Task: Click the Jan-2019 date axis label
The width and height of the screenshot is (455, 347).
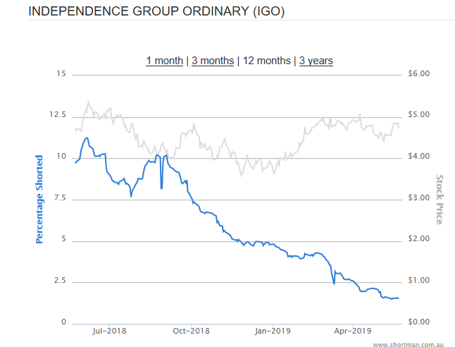Action: 273,331
